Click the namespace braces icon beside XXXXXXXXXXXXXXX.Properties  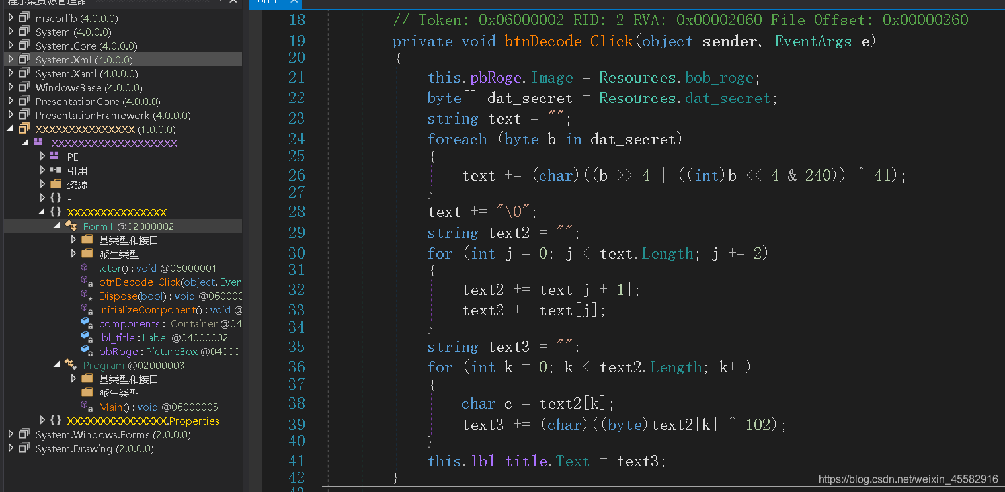coord(56,421)
